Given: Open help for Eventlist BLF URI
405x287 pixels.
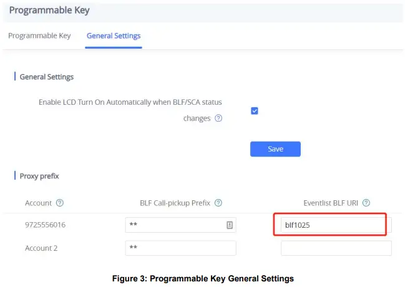Looking at the screenshot, I should [x=366, y=203].
